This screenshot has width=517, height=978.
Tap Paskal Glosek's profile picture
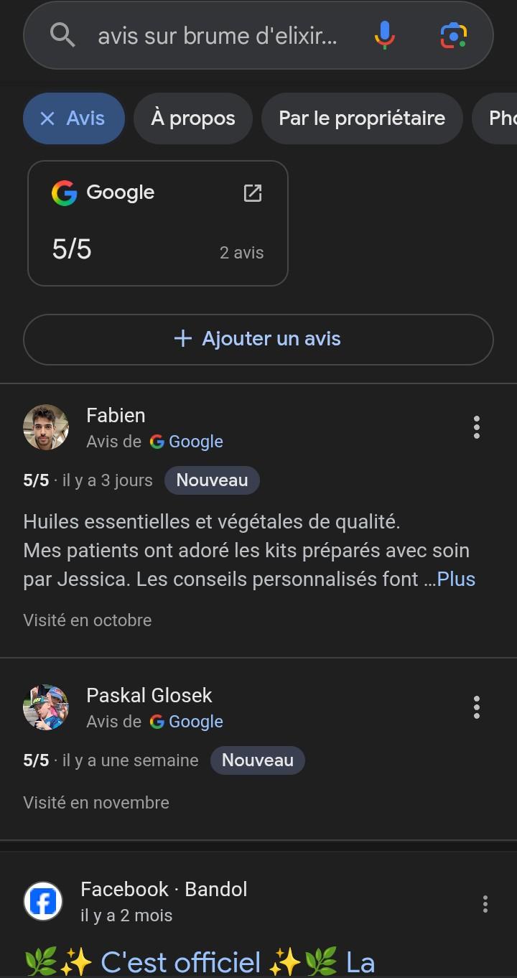pos(46,707)
